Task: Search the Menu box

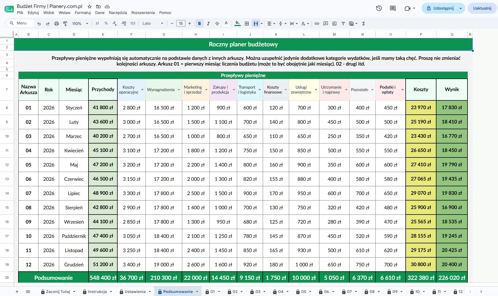Action: coord(21,23)
